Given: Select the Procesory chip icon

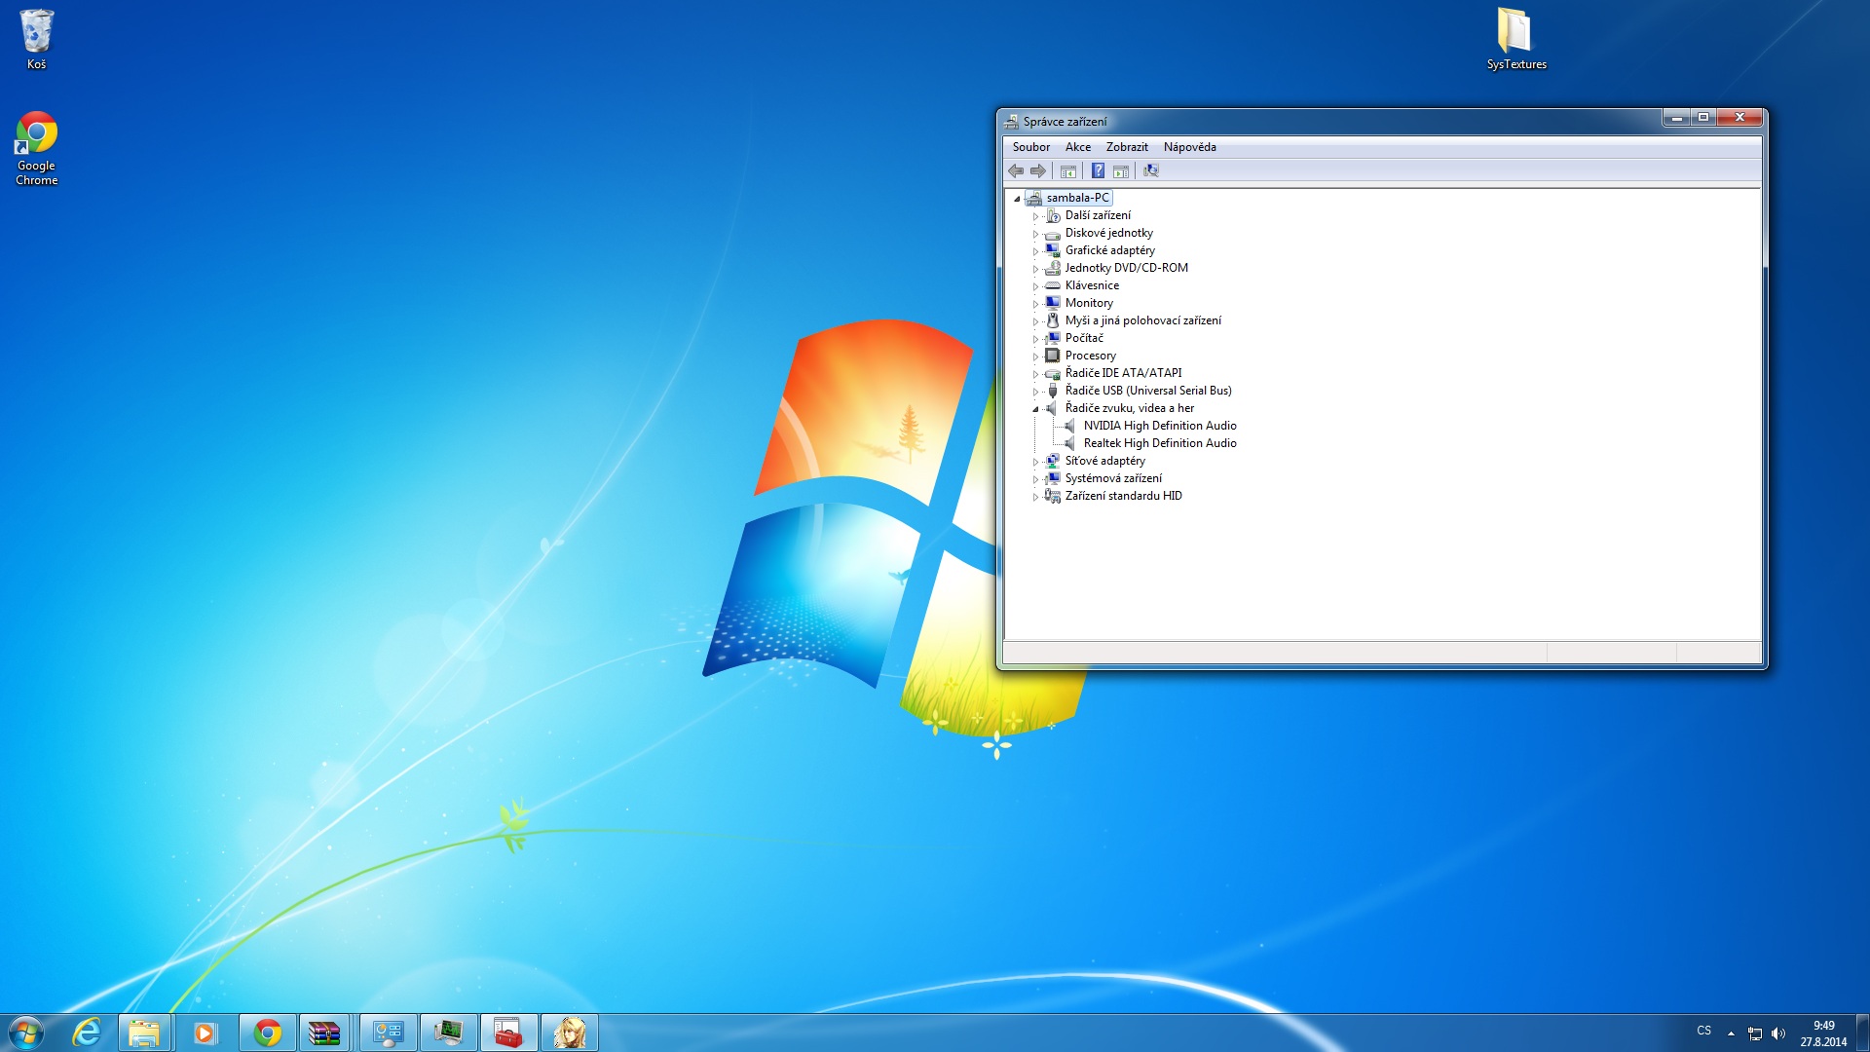Looking at the screenshot, I should pyautogui.click(x=1053, y=356).
